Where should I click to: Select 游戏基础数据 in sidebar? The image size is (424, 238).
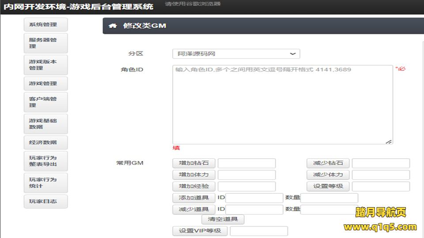tap(45, 124)
